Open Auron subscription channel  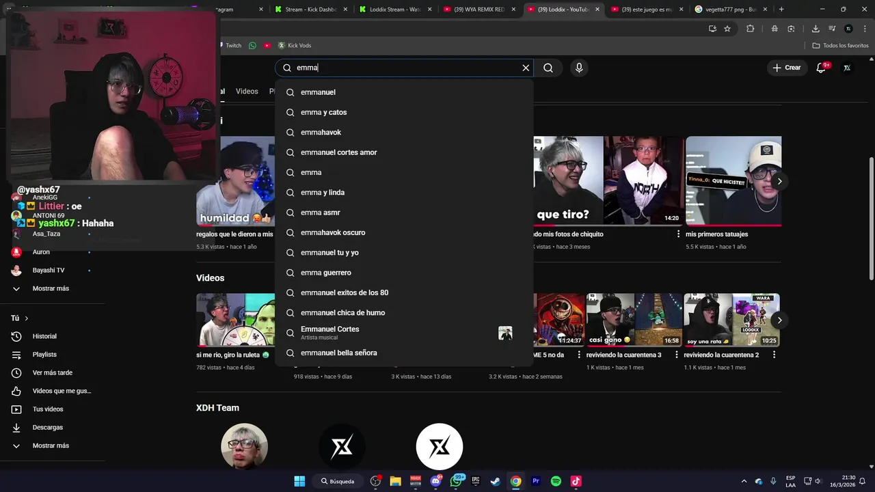(52, 252)
